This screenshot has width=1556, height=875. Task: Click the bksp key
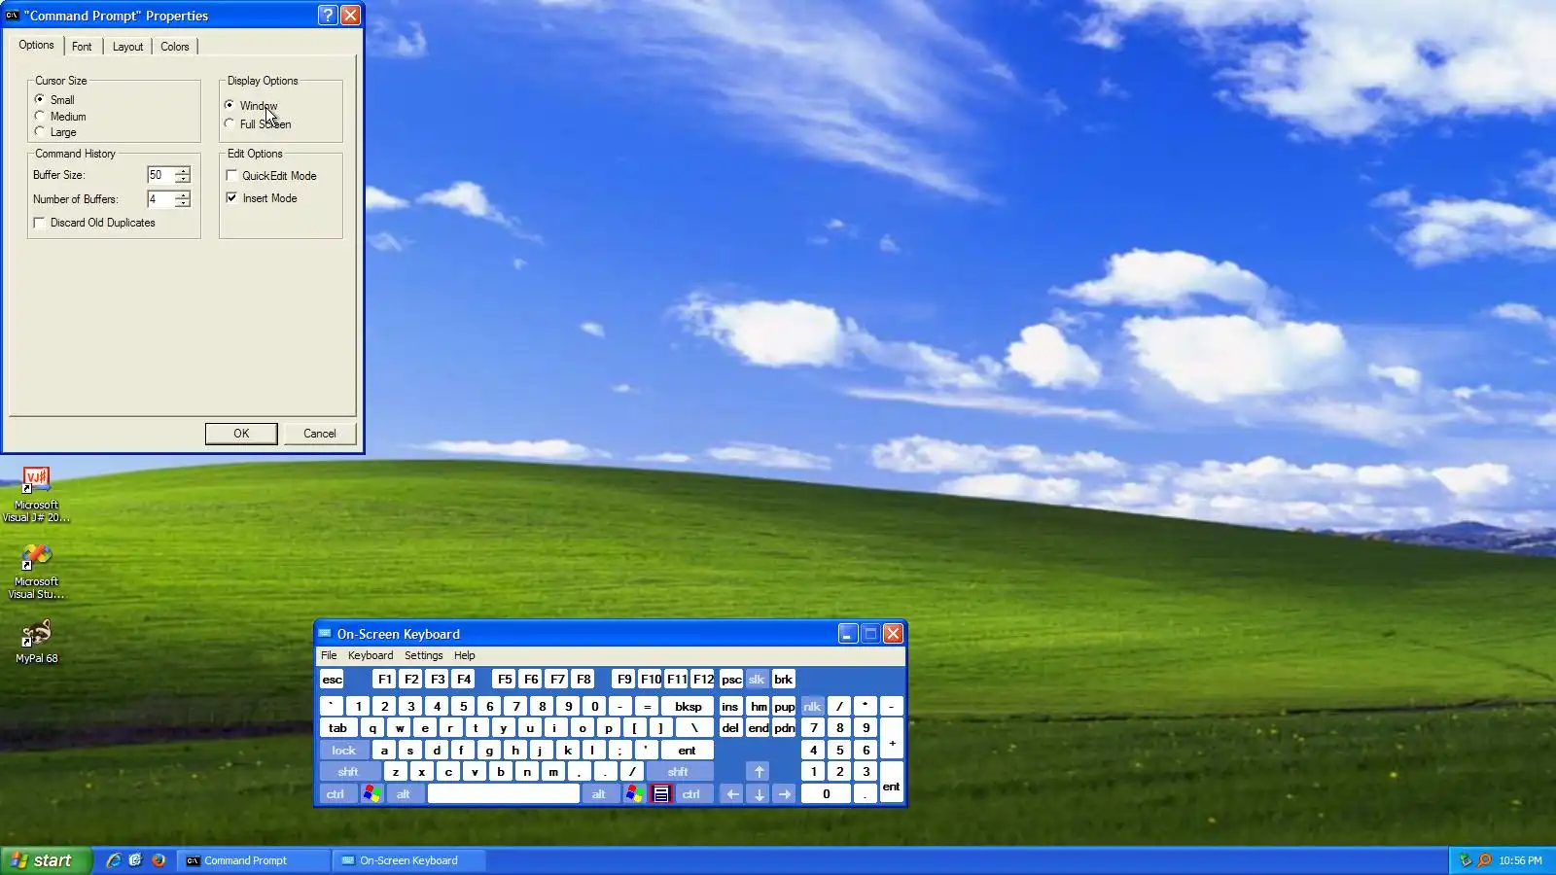coord(688,707)
